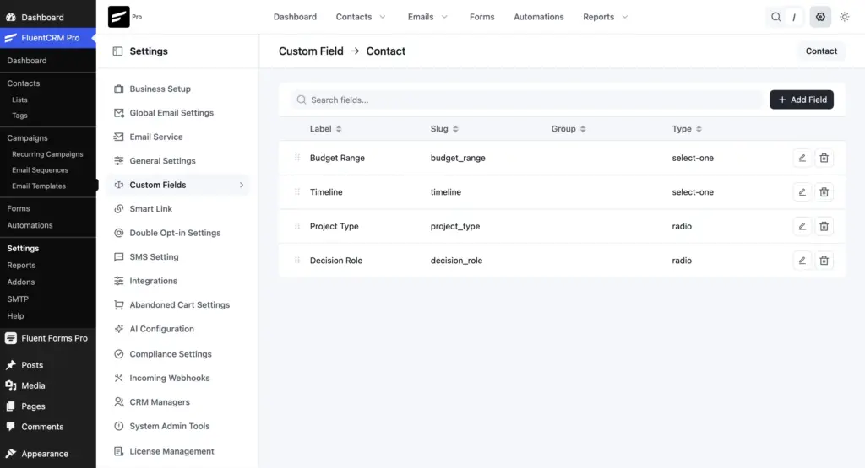Edit the Project Type field
This screenshot has height=468, width=865.
coord(802,226)
